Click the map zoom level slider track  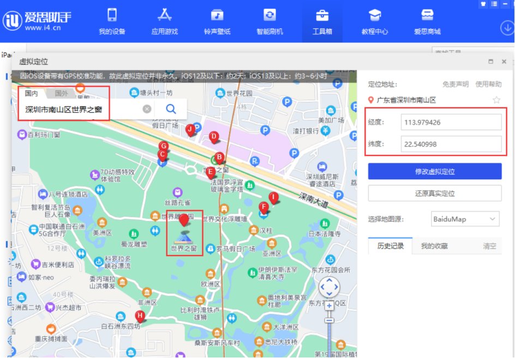point(329,339)
